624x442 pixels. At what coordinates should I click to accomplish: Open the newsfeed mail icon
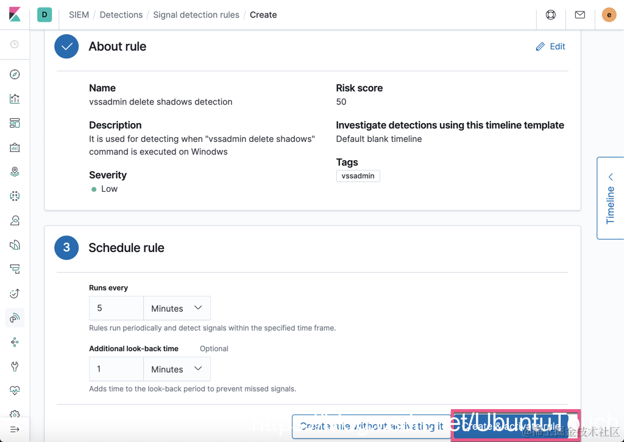coord(580,15)
